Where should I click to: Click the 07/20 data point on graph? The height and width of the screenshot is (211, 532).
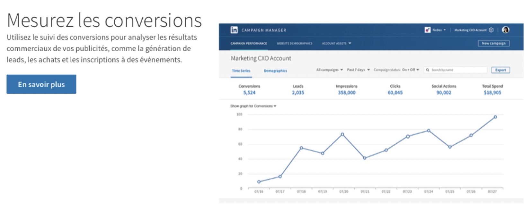click(x=342, y=134)
